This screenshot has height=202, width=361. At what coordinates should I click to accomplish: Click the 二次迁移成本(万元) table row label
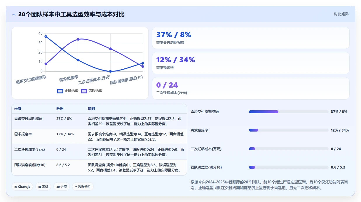coord(29,150)
